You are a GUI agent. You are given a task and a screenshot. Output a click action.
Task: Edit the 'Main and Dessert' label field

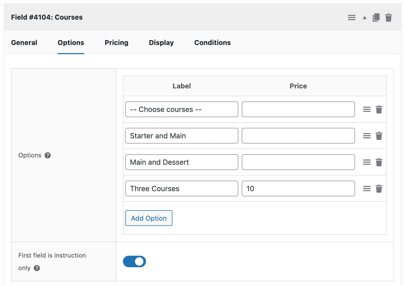click(x=182, y=162)
